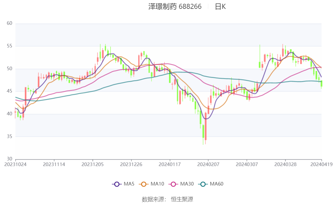Screen dimensions: 335x203
Task: Select the 20231114 date on x-axis
Action: point(54,164)
